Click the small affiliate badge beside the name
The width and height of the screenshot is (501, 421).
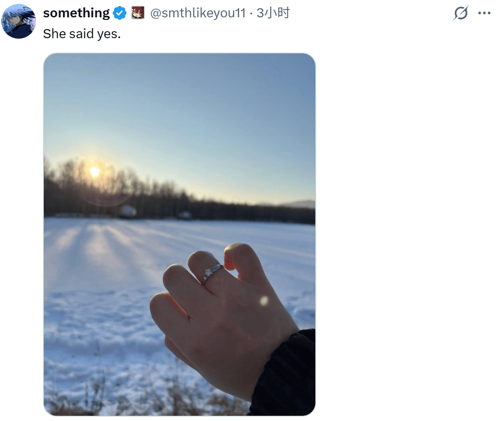tap(138, 13)
